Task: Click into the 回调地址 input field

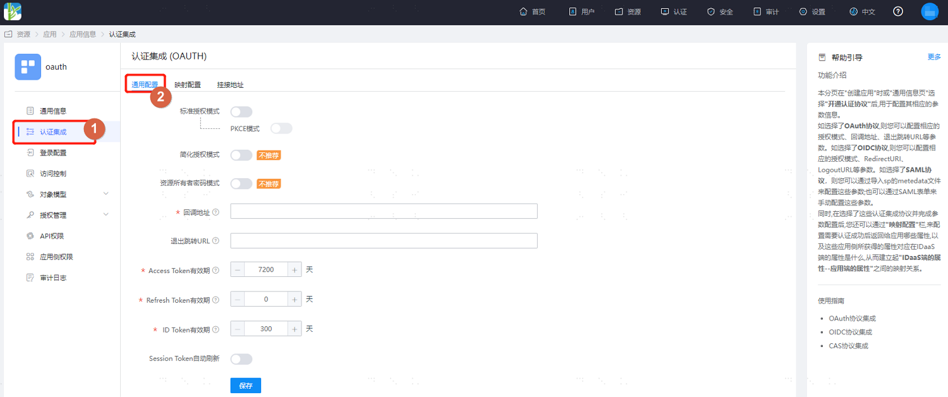Action: (x=384, y=211)
